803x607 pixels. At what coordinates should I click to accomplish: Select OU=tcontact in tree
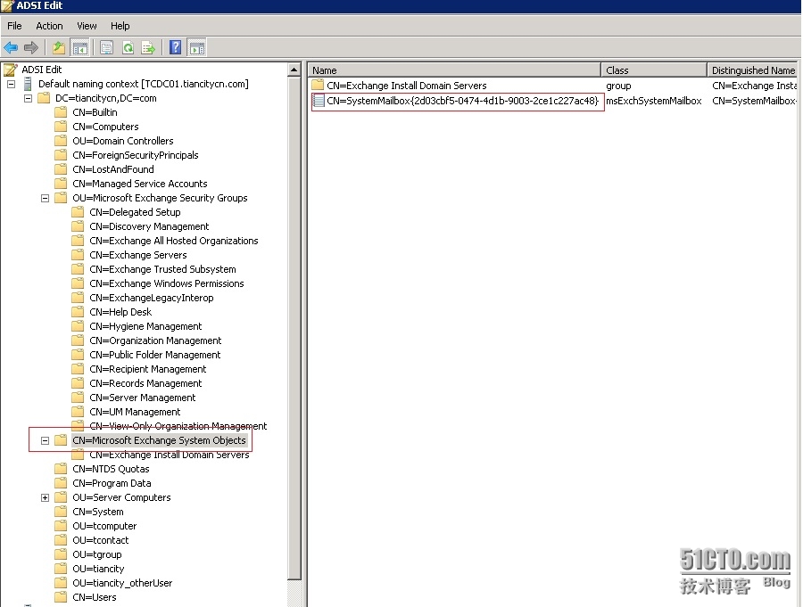click(x=100, y=540)
